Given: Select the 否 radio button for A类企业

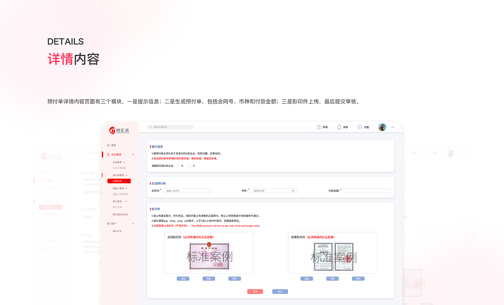Looking at the screenshot, I should (189, 166).
